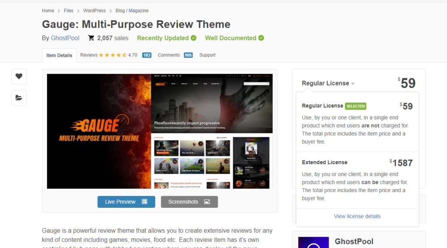Select the Regular License option

[322, 106]
